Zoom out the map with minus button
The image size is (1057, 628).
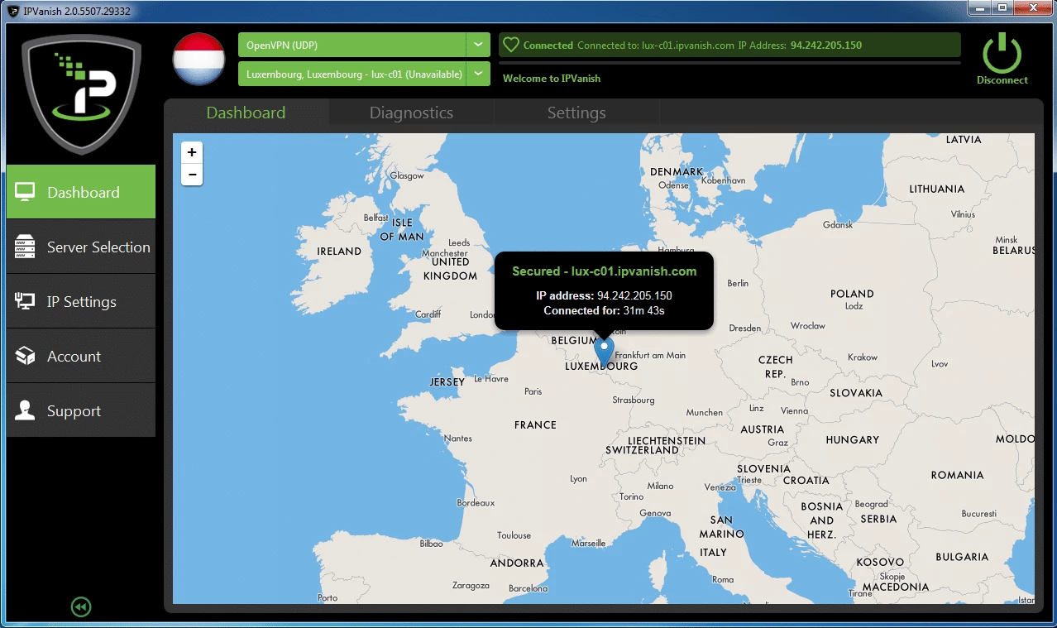[192, 175]
